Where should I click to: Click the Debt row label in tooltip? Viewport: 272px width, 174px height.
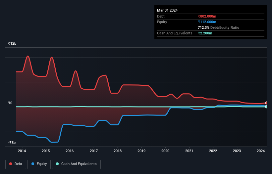pos(161,16)
